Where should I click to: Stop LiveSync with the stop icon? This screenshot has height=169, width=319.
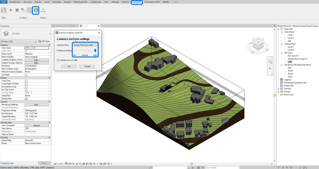pyautogui.click(x=17, y=10)
